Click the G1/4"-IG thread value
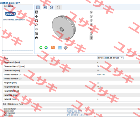The height and width of the screenshot is (117, 140). coord(101,75)
